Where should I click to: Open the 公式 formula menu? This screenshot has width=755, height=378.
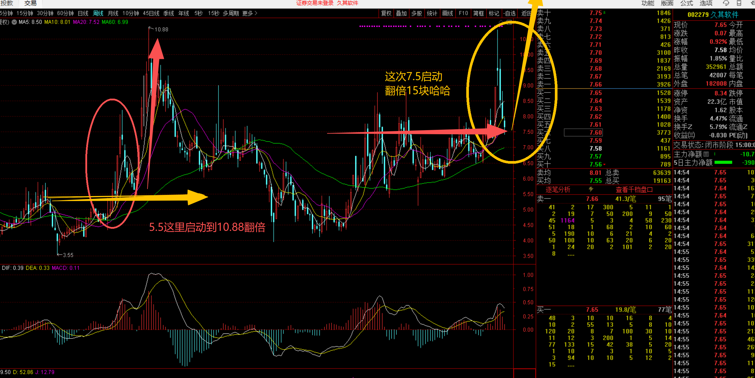coord(687,3)
